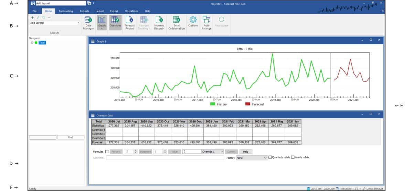Viewport: 413px width, 191px height.
Task: Expand the History dropdown set to None
Action: [x=252, y=158]
